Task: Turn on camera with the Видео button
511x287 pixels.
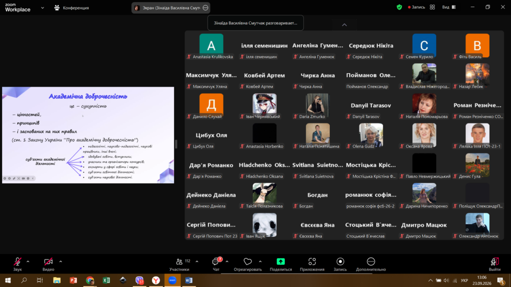Action: (x=48, y=264)
